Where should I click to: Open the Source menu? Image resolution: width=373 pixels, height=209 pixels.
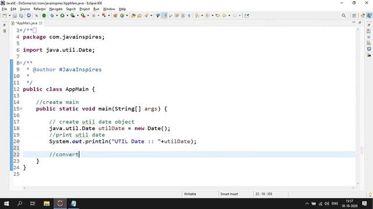click(24, 9)
